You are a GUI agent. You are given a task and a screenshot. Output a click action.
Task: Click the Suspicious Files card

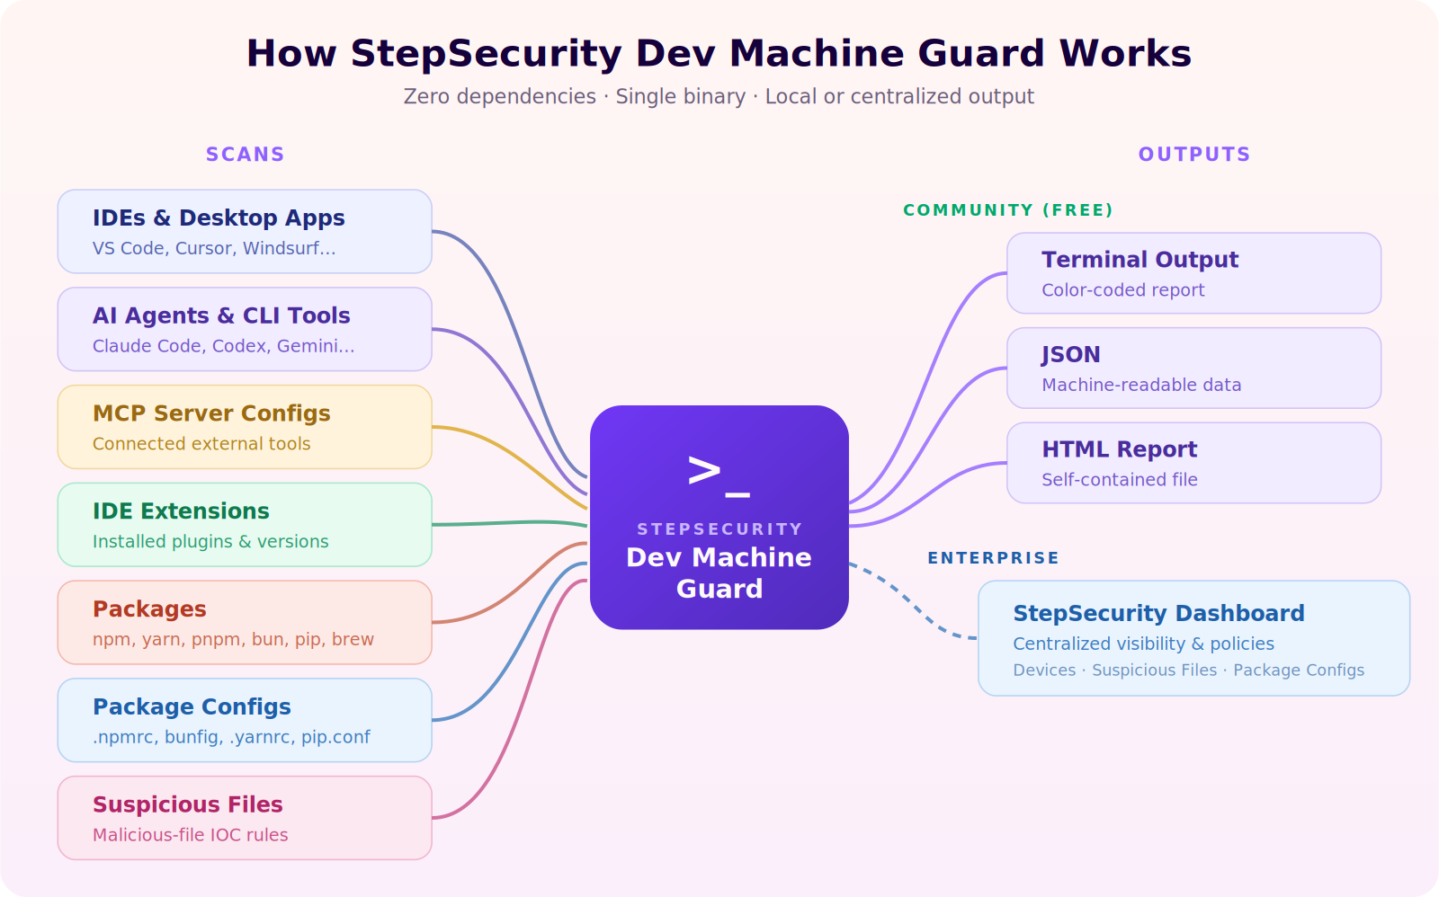coord(245,818)
